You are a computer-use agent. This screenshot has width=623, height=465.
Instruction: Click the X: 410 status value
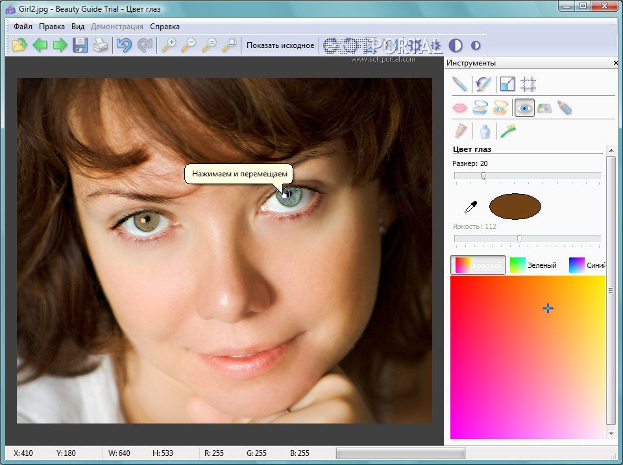(x=23, y=453)
